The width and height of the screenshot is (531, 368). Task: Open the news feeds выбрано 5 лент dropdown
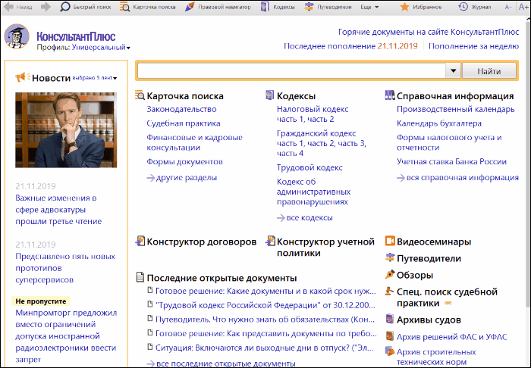(x=95, y=78)
